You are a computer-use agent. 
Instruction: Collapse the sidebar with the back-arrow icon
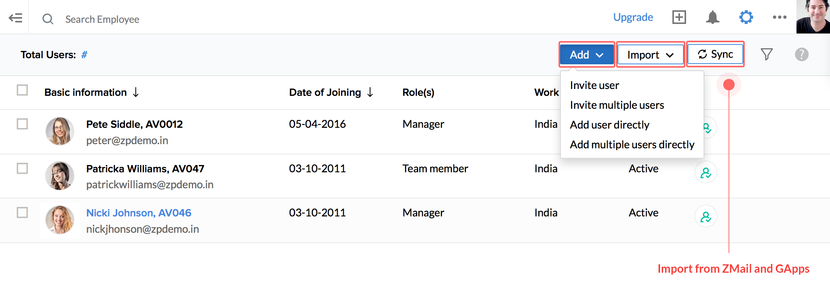point(16,18)
